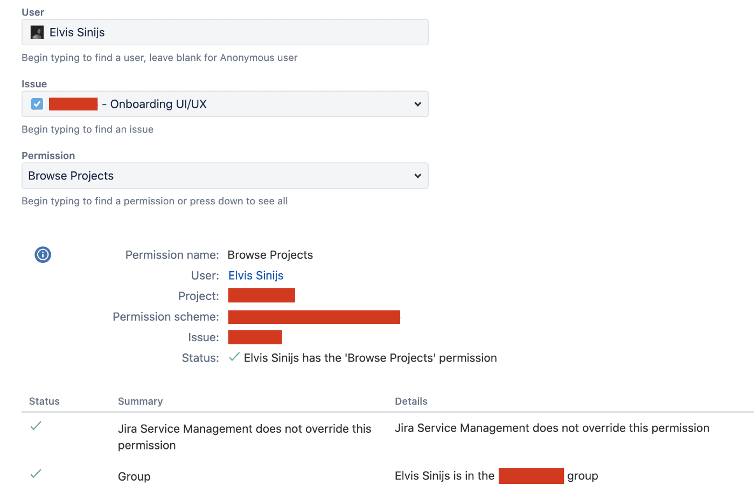
Task: Click the redacted group name in Details
Action: coord(531,476)
